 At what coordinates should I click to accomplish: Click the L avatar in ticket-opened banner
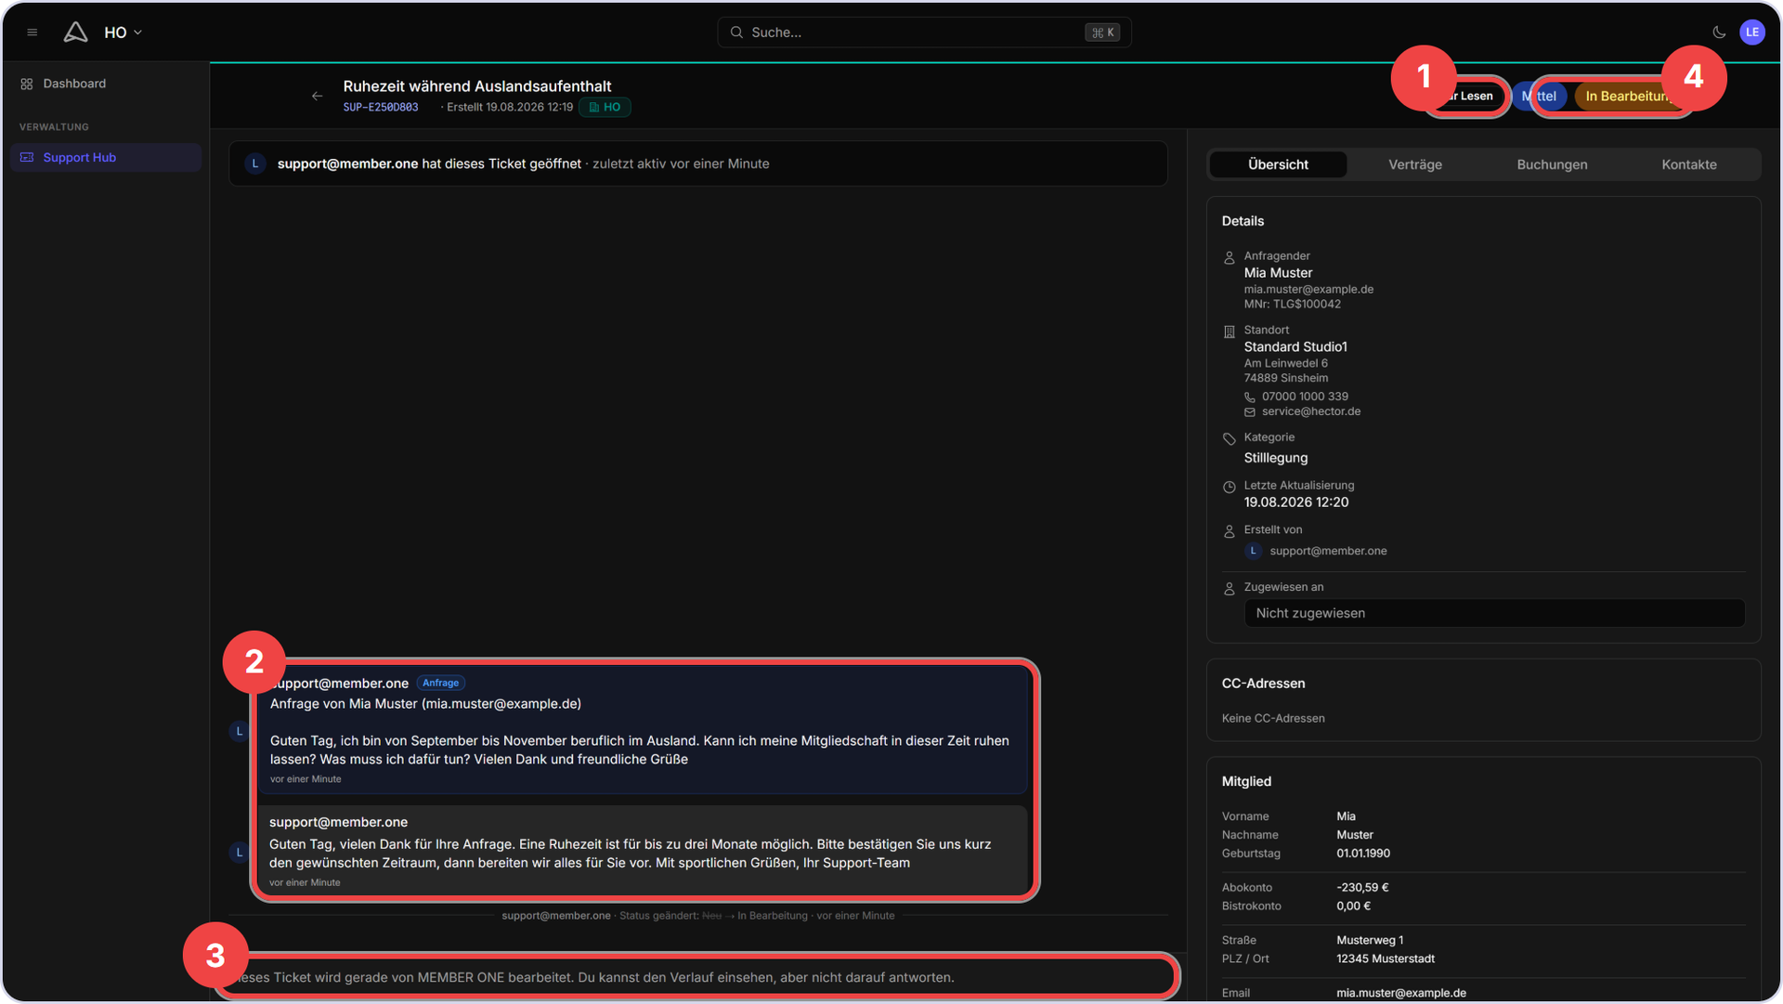254,163
